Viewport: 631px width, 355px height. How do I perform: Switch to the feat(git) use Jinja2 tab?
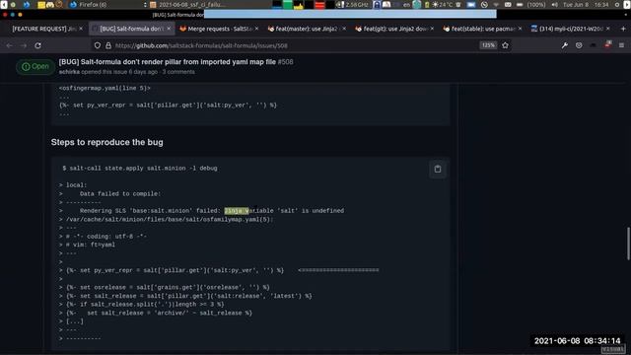coord(394,29)
